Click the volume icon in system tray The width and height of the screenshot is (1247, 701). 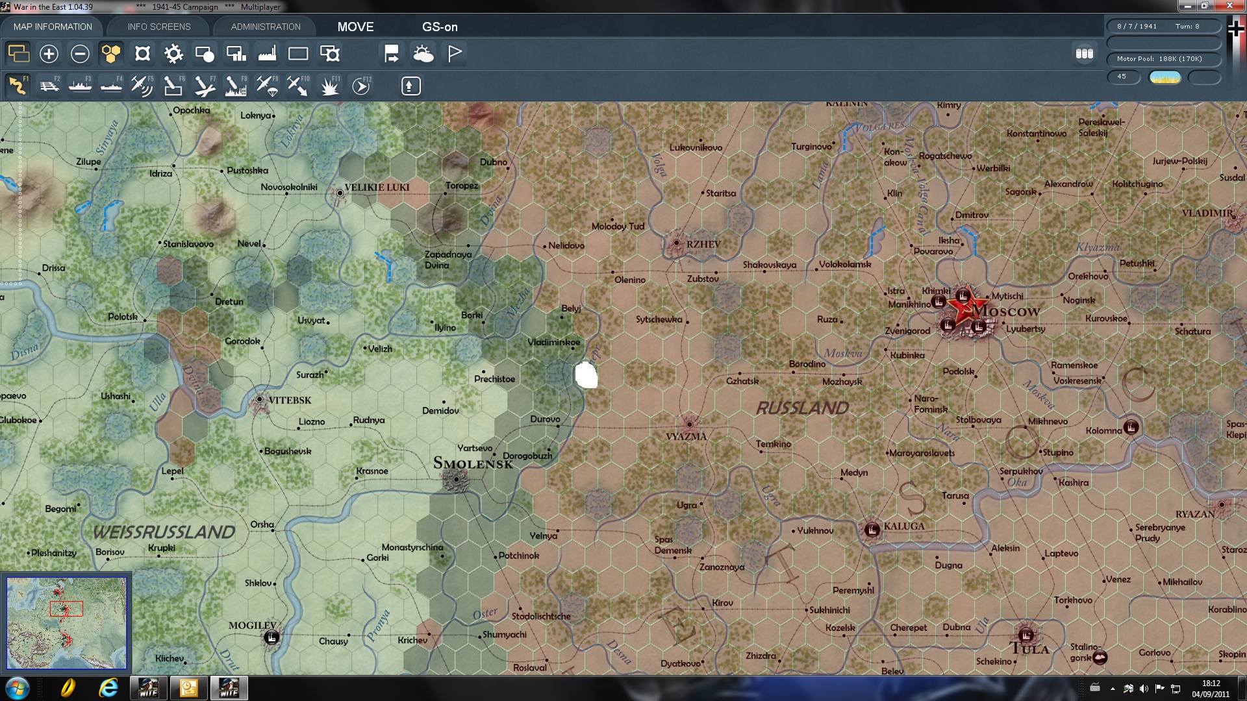(x=1144, y=689)
